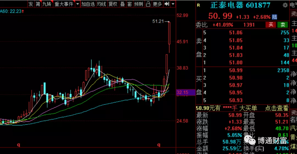This screenshot has width=297, height=154.
Task: Expand the dropdown next to 重大事件
Action: (78, 4)
